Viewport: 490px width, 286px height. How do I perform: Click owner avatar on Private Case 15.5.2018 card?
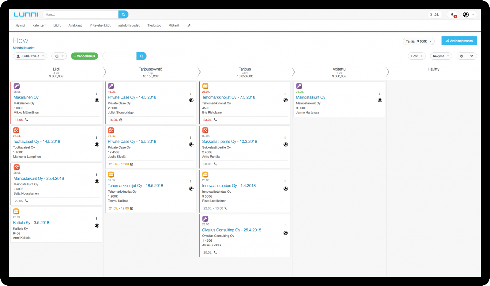[x=191, y=144]
